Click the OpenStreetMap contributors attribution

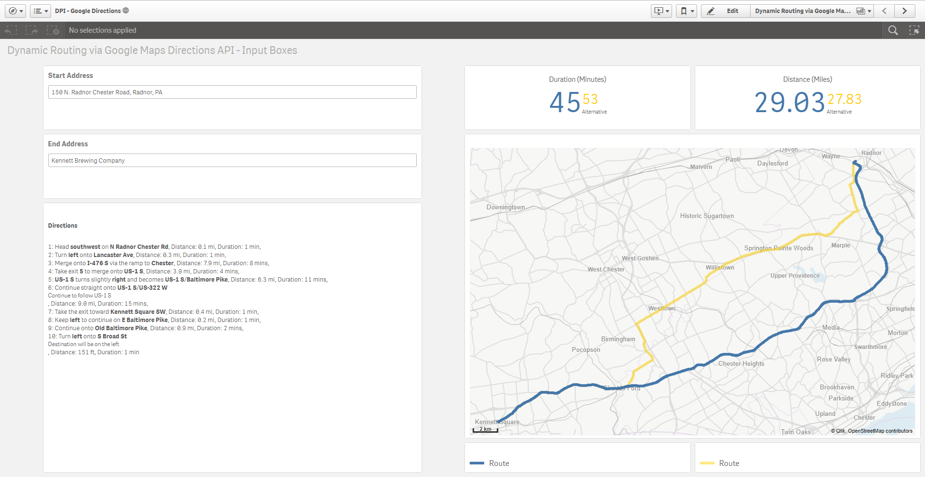coord(880,431)
